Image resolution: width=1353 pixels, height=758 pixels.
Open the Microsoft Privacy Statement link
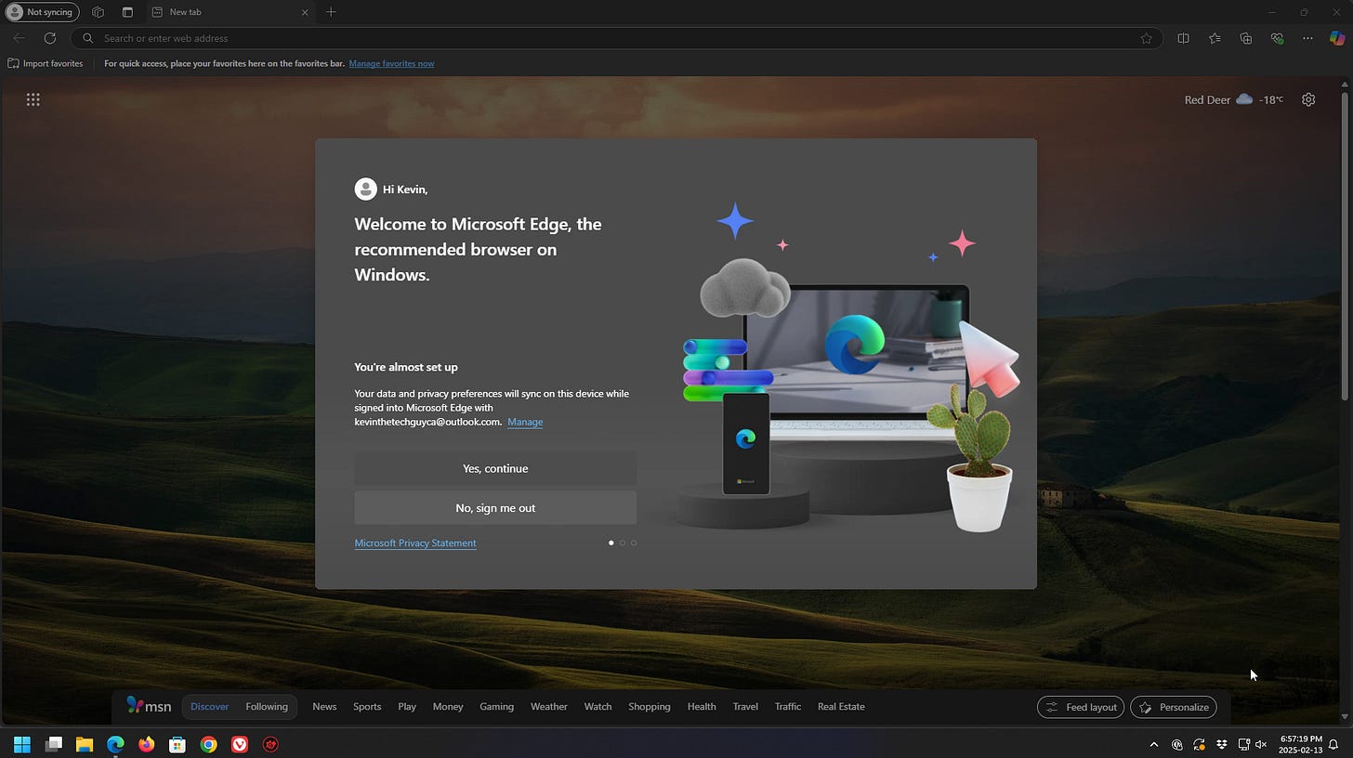tap(415, 542)
